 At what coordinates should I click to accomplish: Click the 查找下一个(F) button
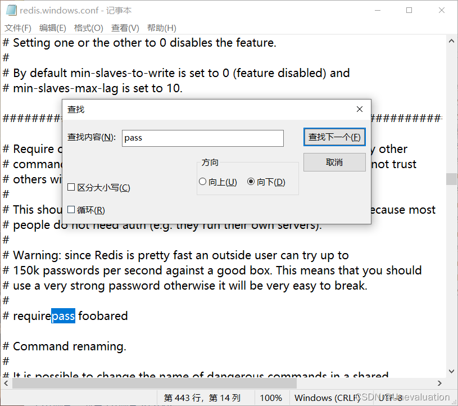coord(334,137)
